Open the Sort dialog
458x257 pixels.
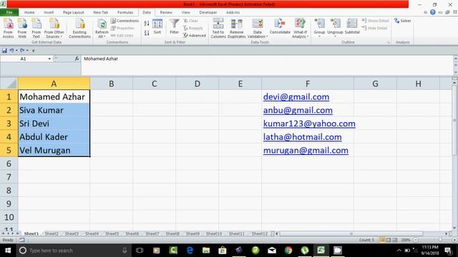pyautogui.click(x=157, y=27)
